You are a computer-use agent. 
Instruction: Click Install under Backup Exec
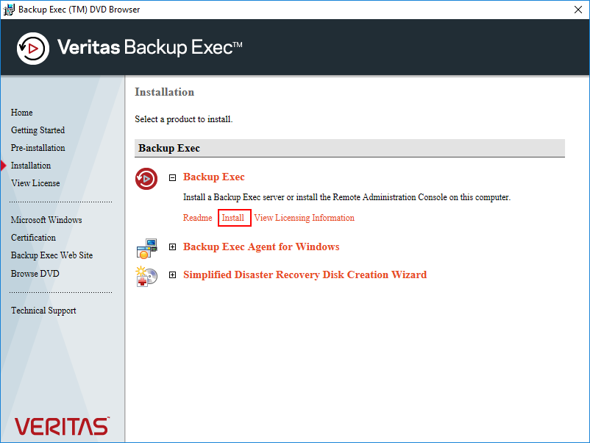(233, 218)
